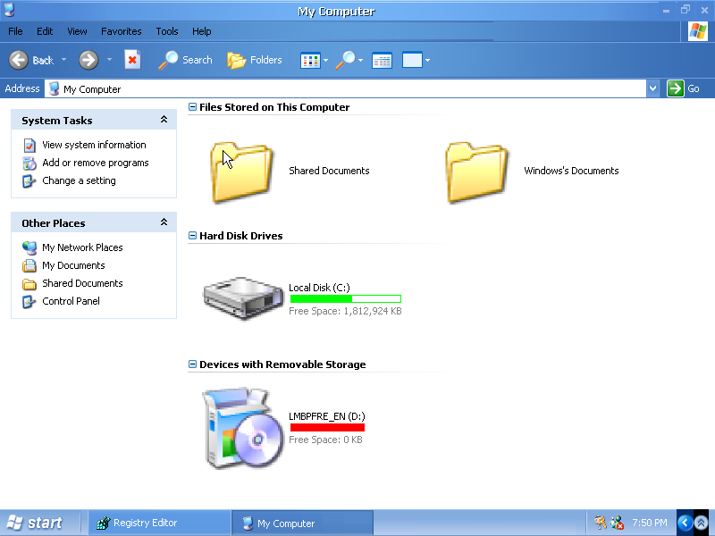Open My Documents in Other Places

[x=73, y=265]
